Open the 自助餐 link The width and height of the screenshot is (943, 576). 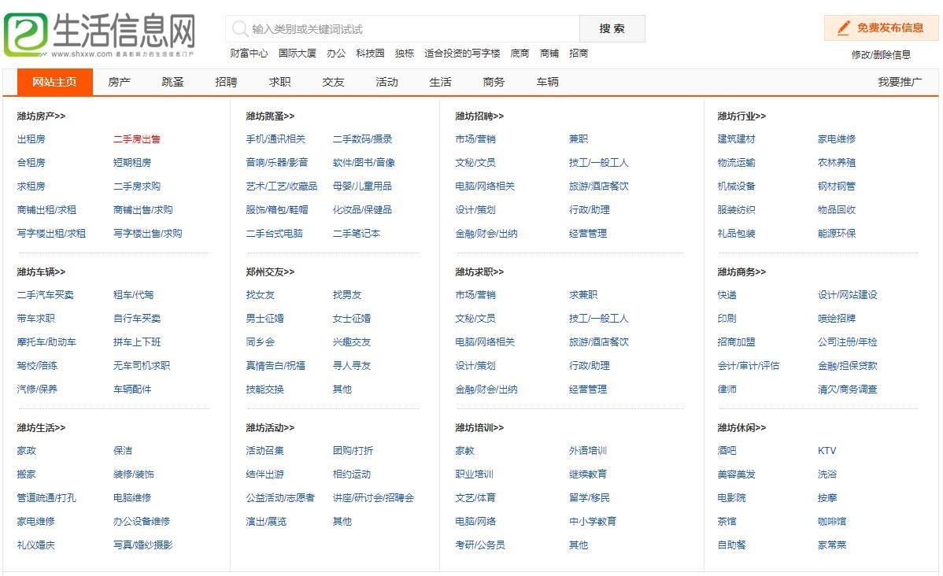pos(731,545)
